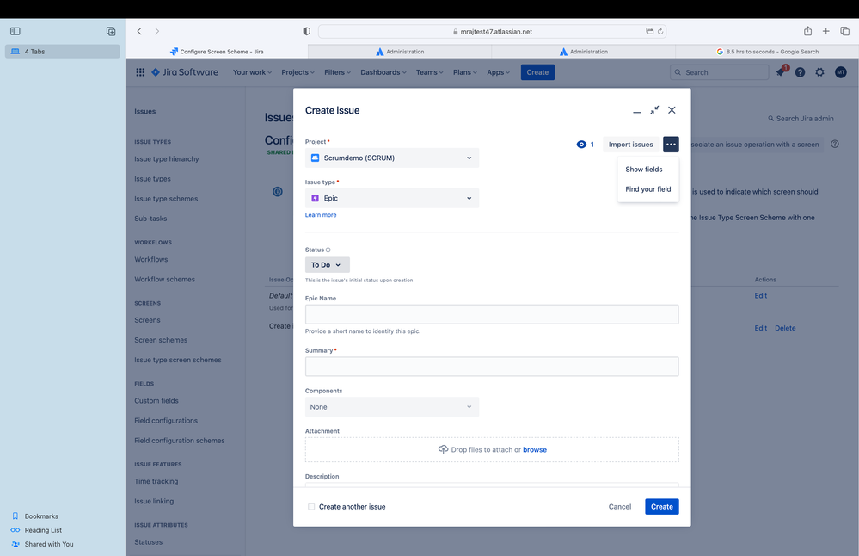Open Issue type hierarchy in sidebar
The height and width of the screenshot is (556, 859).
167,159
